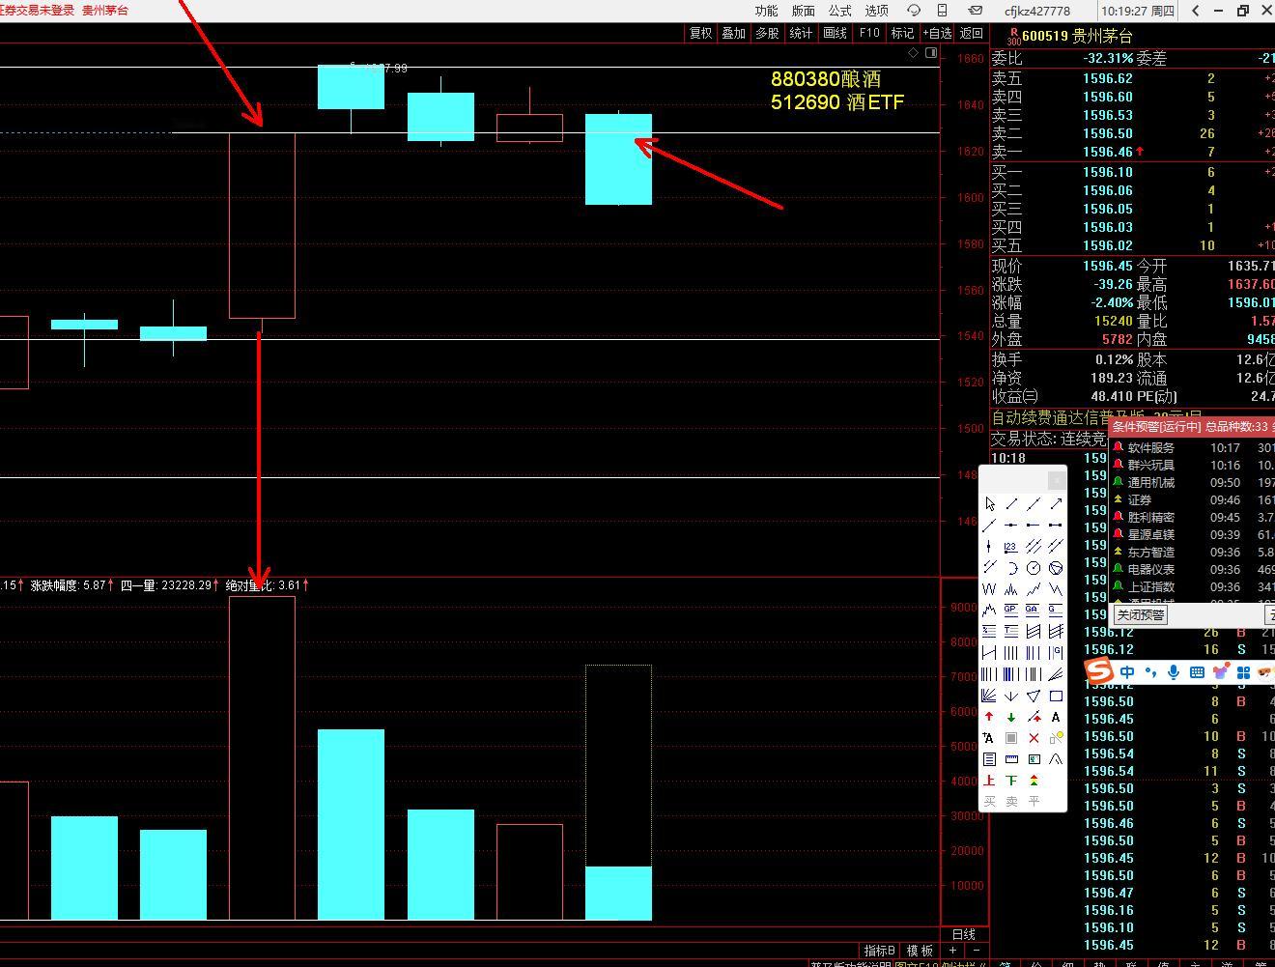Select the rectangle drawing tool
The height and width of the screenshot is (967, 1275).
click(x=1056, y=696)
